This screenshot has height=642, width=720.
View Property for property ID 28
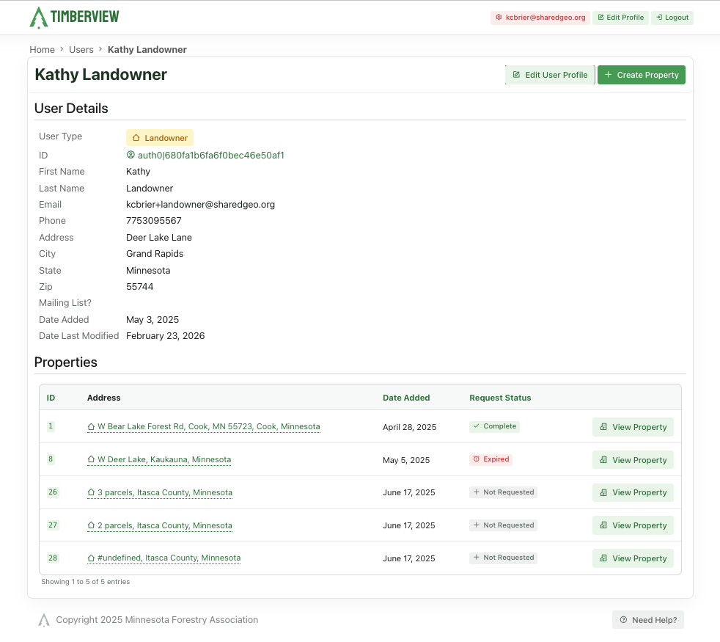(x=633, y=558)
